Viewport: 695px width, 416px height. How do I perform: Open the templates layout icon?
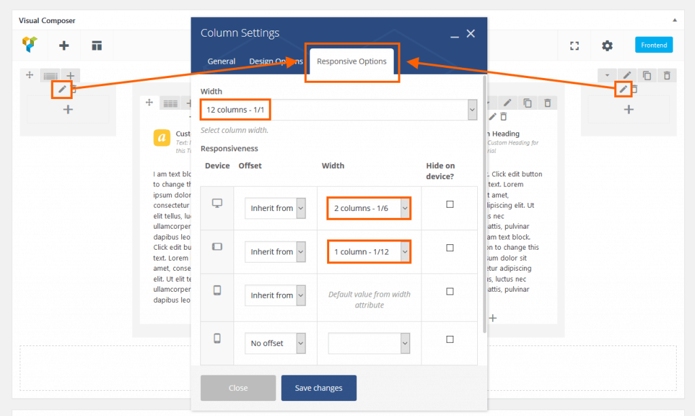tap(96, 45)
